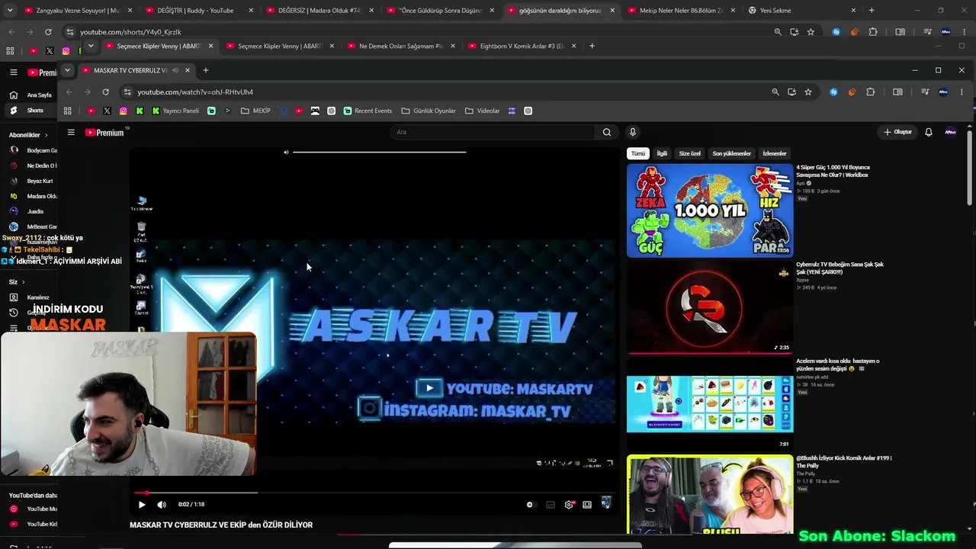
Task: Bookmark this page with the star icon
Action: click(808, 92)
